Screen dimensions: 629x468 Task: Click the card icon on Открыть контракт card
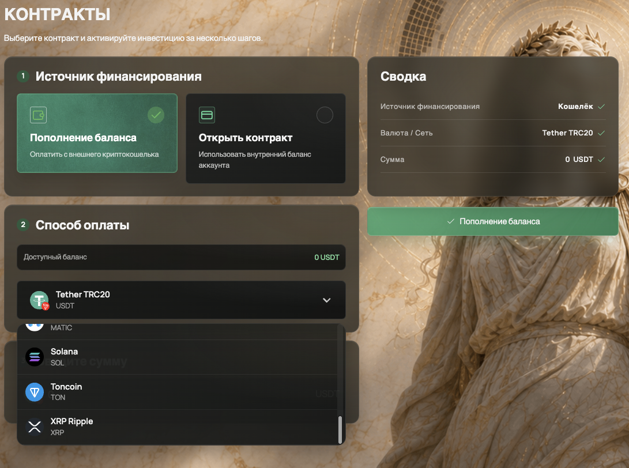click(207, 115)
